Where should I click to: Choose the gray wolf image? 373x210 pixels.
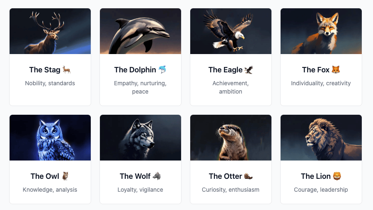(x=140, y=138)
